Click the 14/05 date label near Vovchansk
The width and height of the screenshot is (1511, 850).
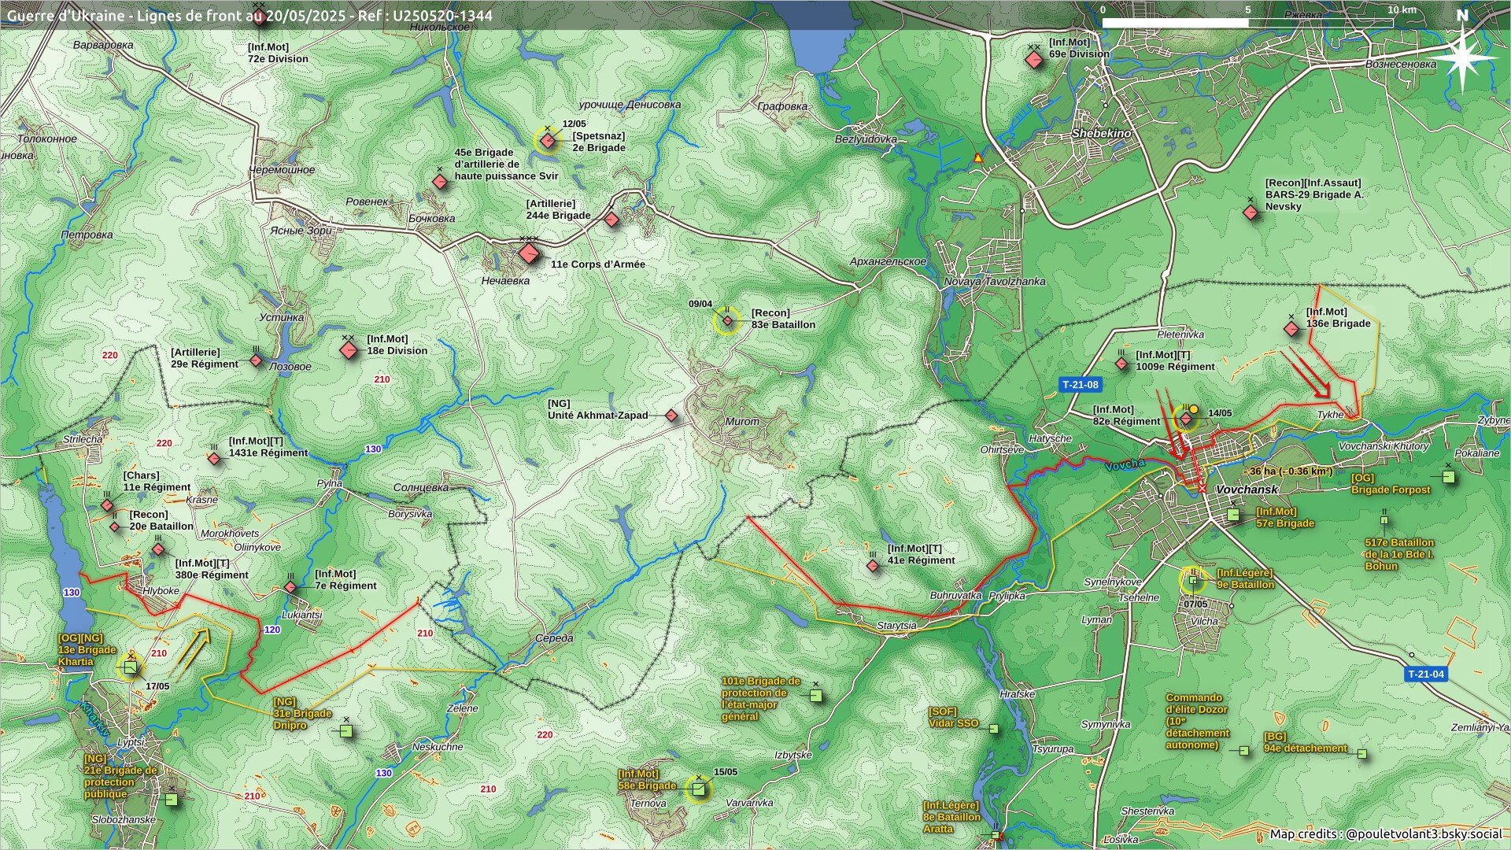1220,413
